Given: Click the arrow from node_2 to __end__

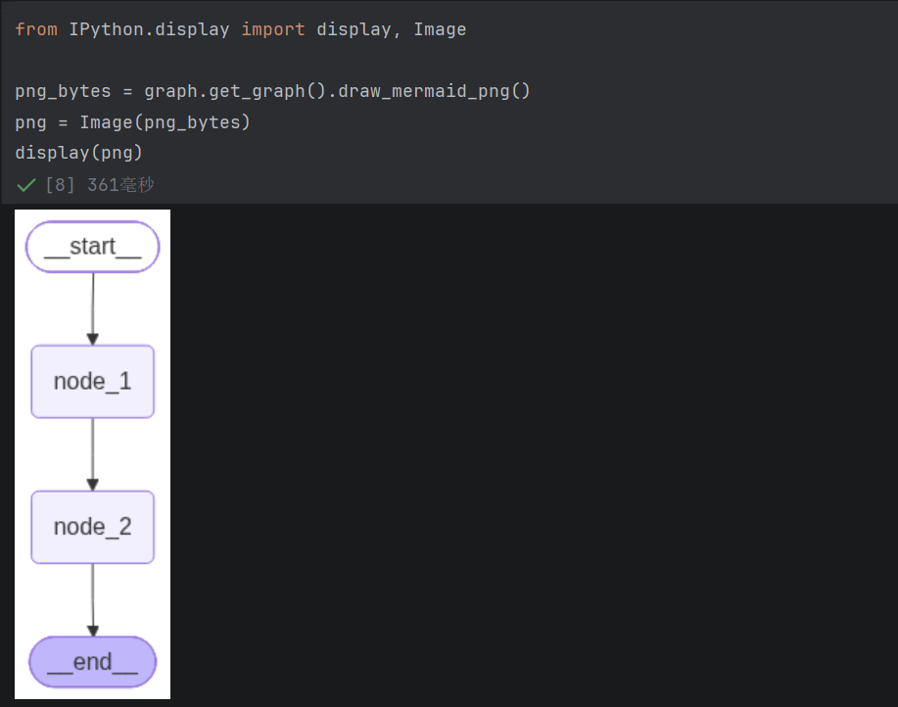Looking at the screenshot, I should click(93, 600).
